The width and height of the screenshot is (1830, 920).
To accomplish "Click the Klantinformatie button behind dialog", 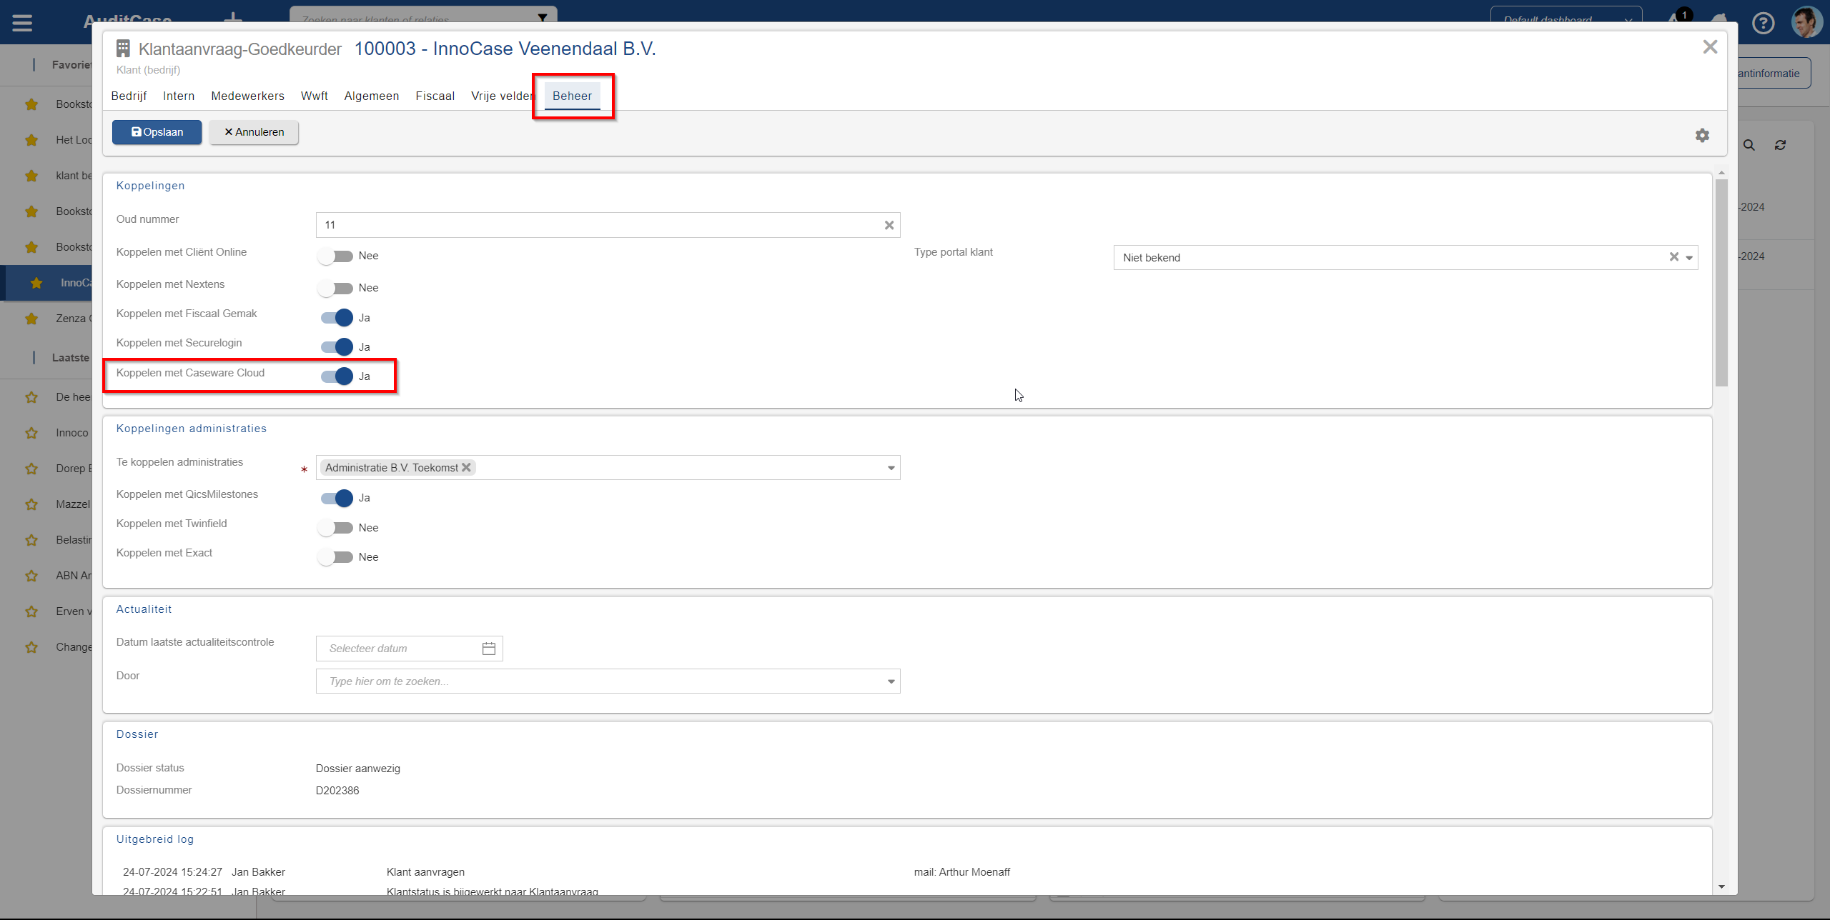I will tap(1774, 73).
